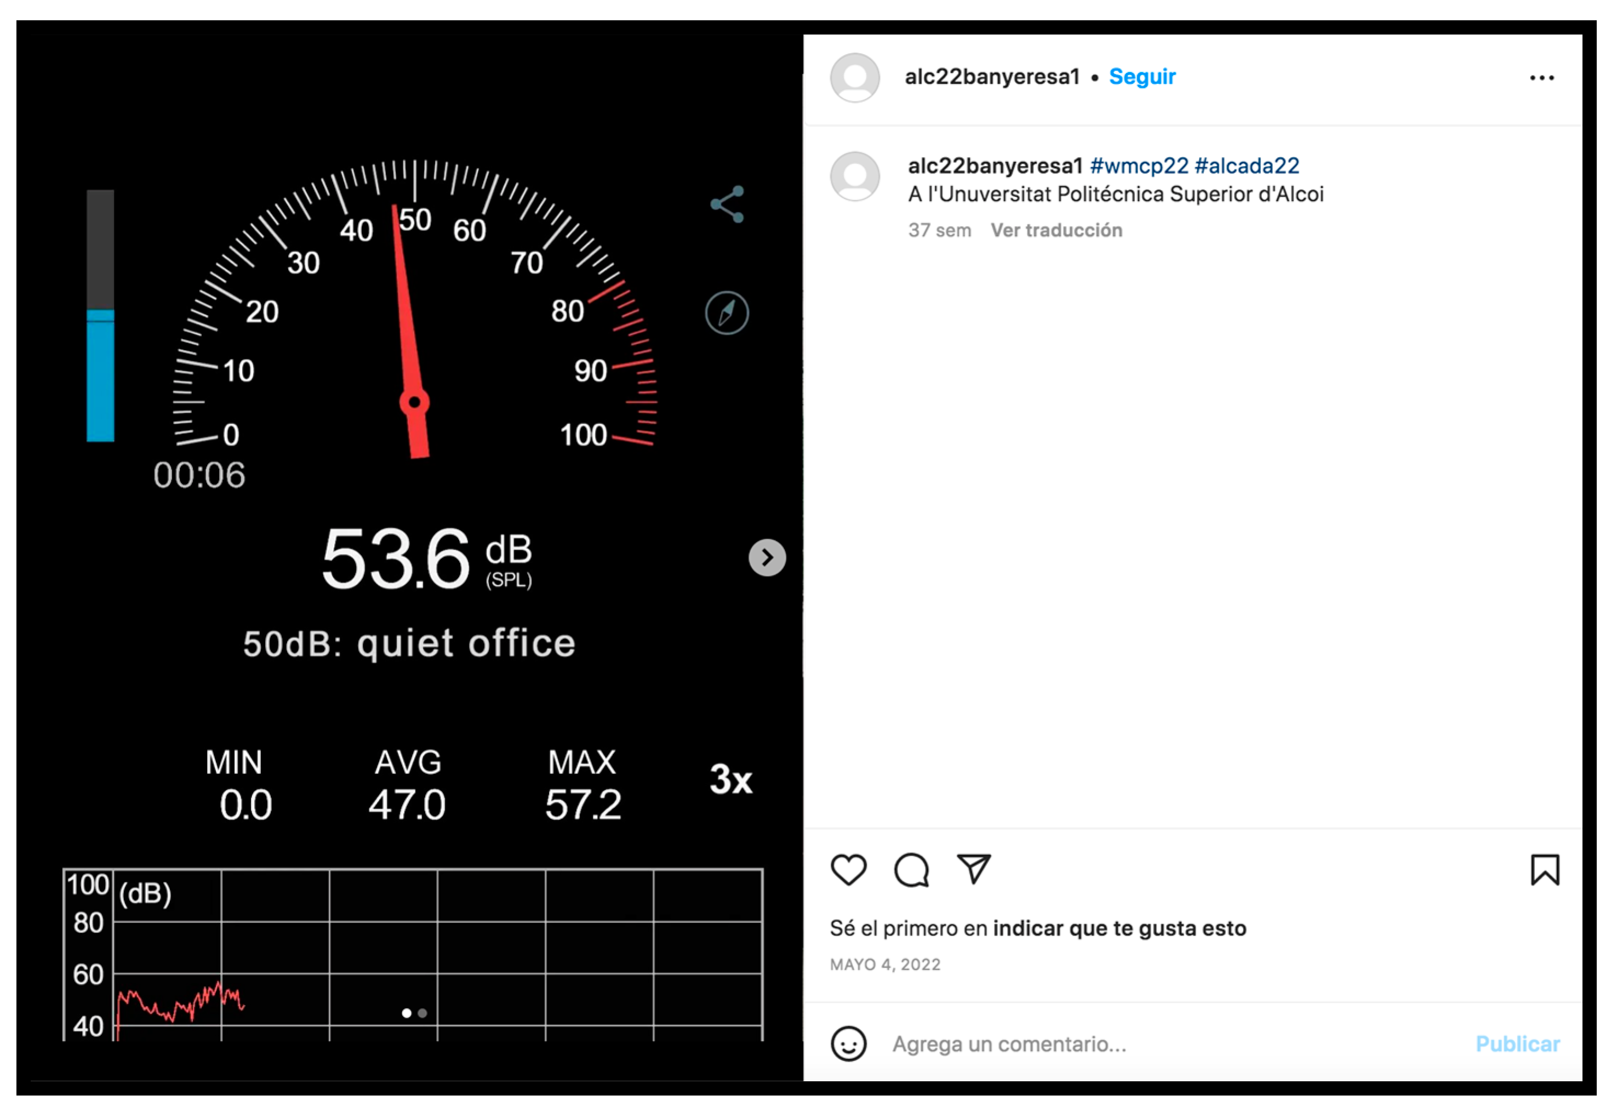
Task: Click the compass icon on sound meter
Action: click(727, 313)
